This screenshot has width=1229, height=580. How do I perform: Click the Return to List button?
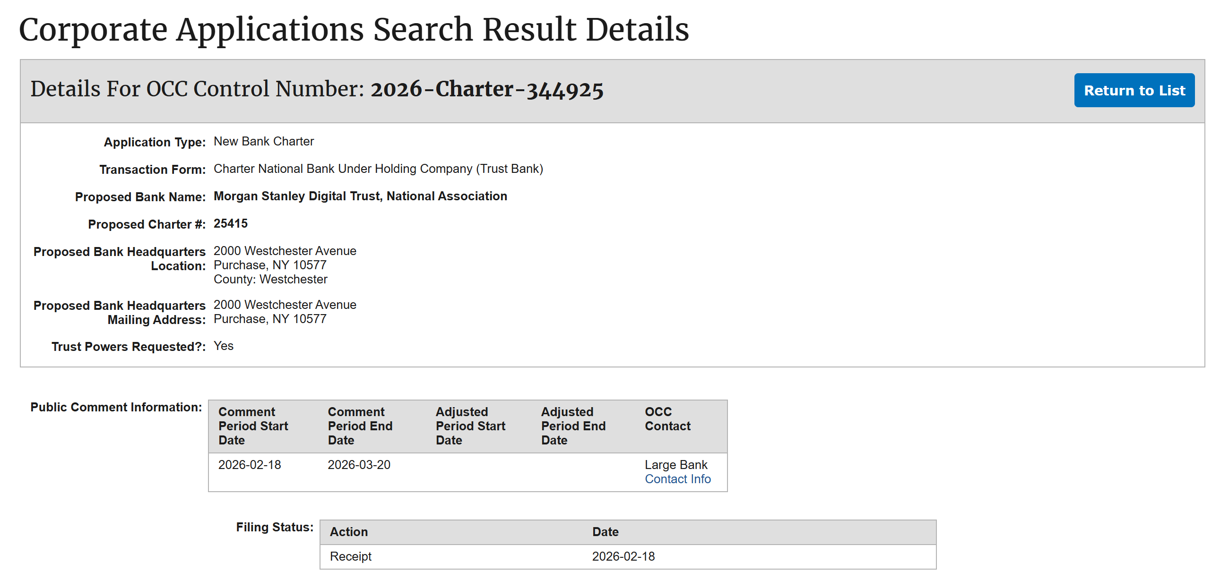(1134, 90)
